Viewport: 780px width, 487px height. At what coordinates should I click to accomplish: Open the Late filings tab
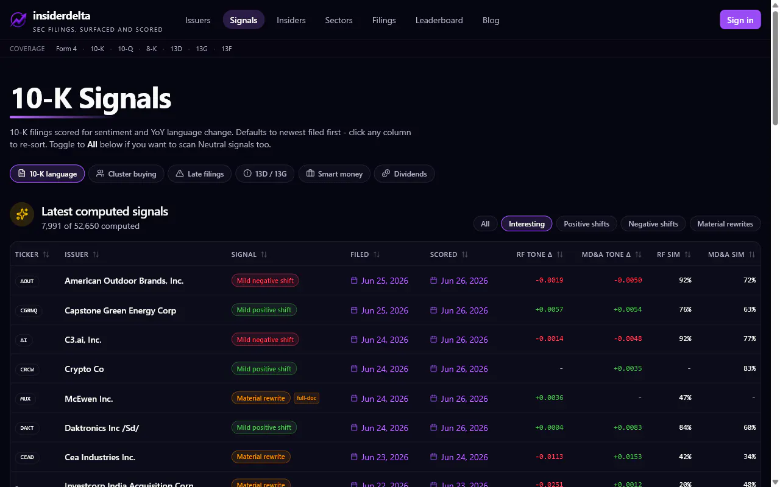(x=200, y=173)
